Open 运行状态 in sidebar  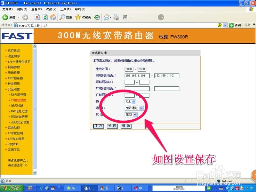coord(14,51)
